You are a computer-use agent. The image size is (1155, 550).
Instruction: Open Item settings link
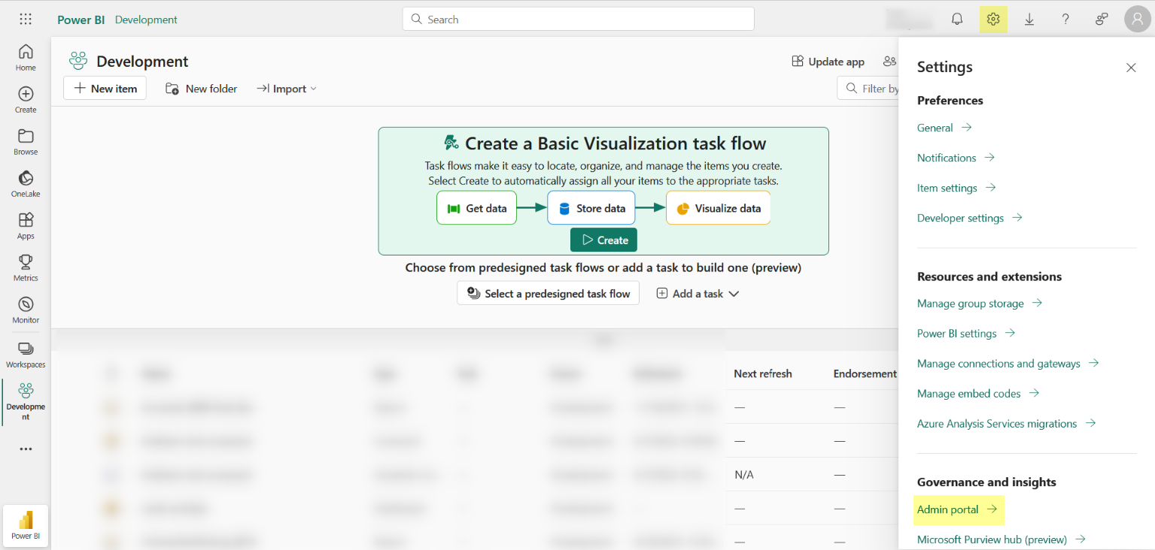point(956,188)
